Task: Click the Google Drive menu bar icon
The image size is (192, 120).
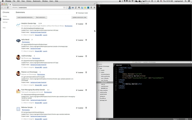Action: coord(120,1)
